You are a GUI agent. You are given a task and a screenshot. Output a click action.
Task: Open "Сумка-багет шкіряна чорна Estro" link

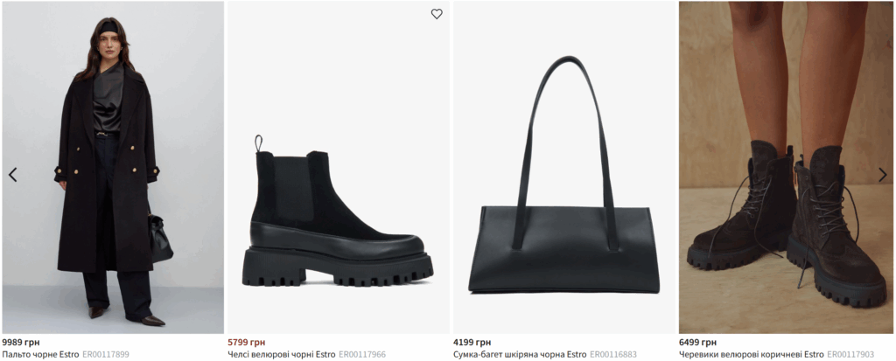pos(520,355)
